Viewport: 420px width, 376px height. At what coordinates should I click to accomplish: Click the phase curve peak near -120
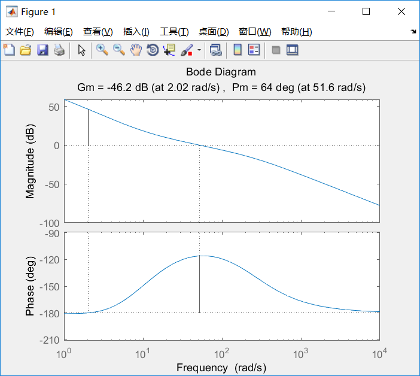(204, 256)
